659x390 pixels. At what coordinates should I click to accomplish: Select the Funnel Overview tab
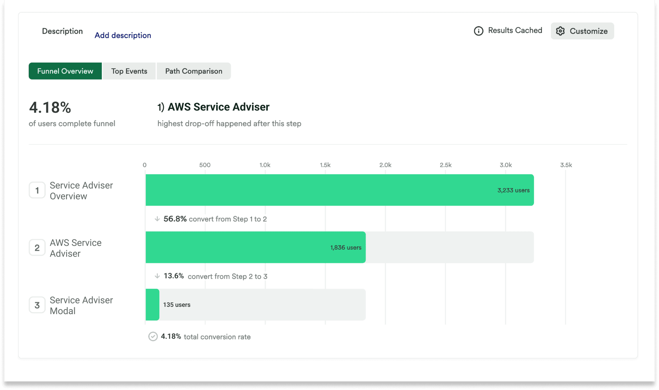(x=65, y=71)
